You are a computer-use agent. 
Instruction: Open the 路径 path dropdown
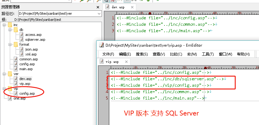click(99, 13)
